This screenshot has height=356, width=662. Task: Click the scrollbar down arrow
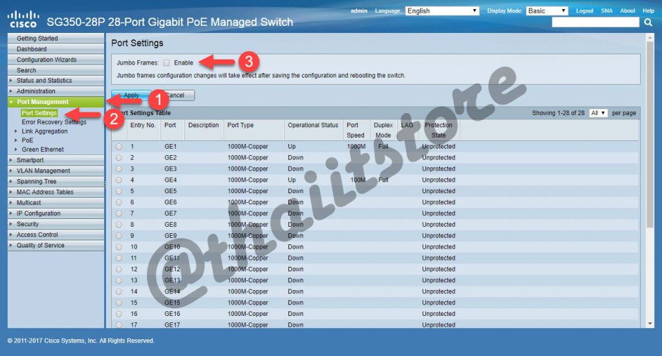pyautogui.click(x=650, y=324)
